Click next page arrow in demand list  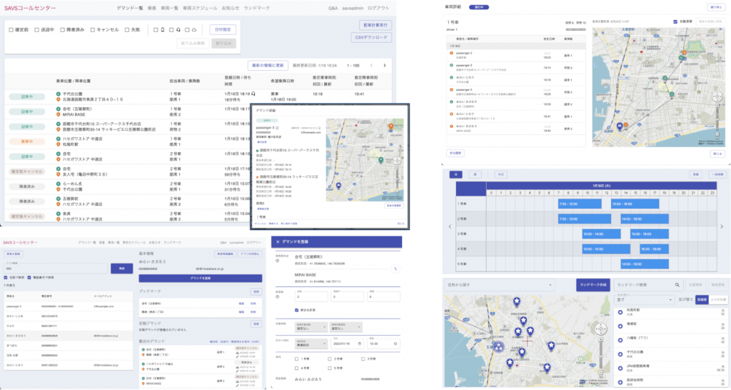coord(384,65)
